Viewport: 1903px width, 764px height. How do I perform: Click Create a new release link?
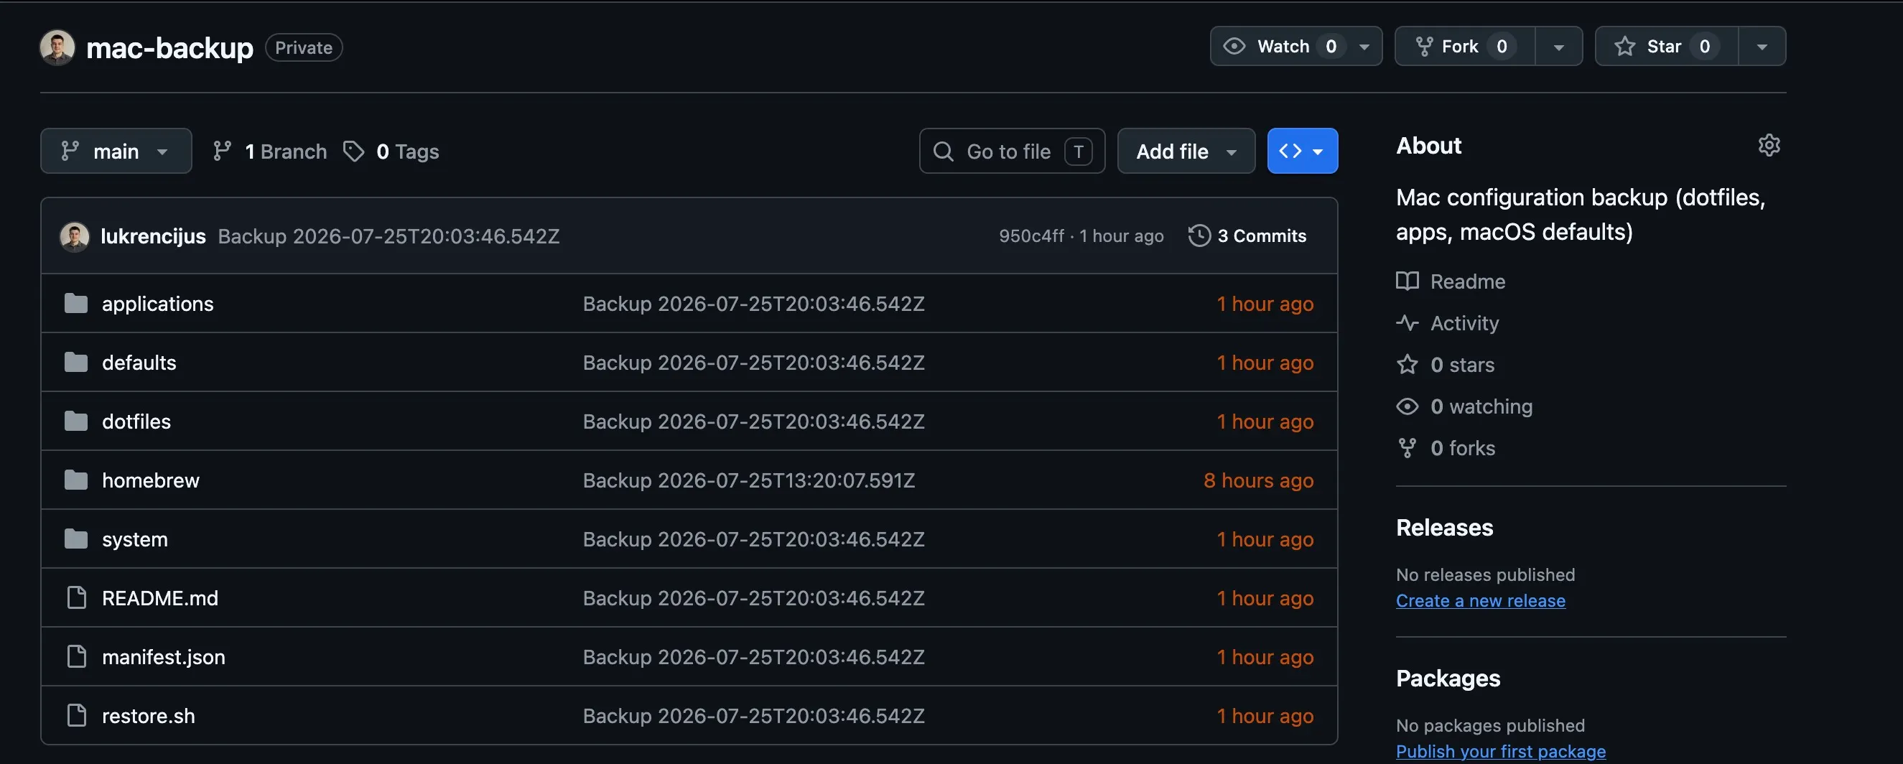point(1481,601)
